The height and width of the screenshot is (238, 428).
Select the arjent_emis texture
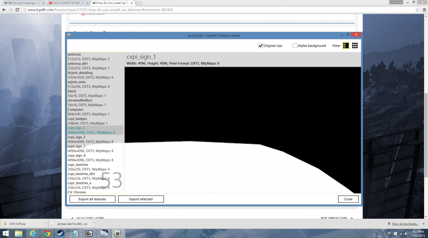coord(95,84)
